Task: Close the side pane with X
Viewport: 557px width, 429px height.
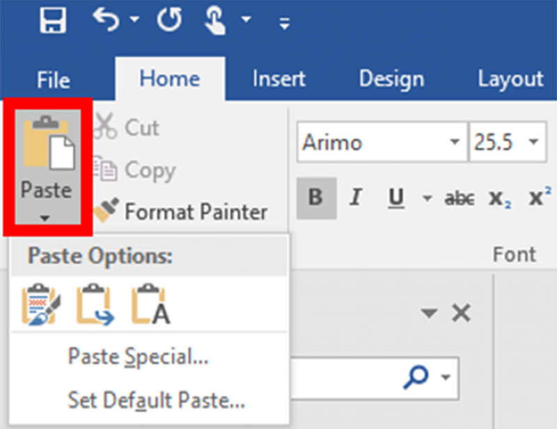Action: pos(462,314)
